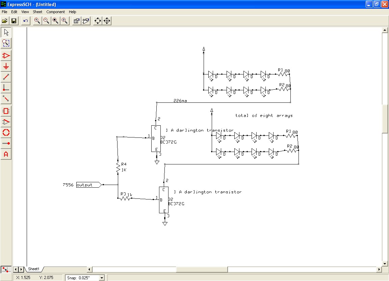Click the Zoom out magnifier icon

point(46,21)
